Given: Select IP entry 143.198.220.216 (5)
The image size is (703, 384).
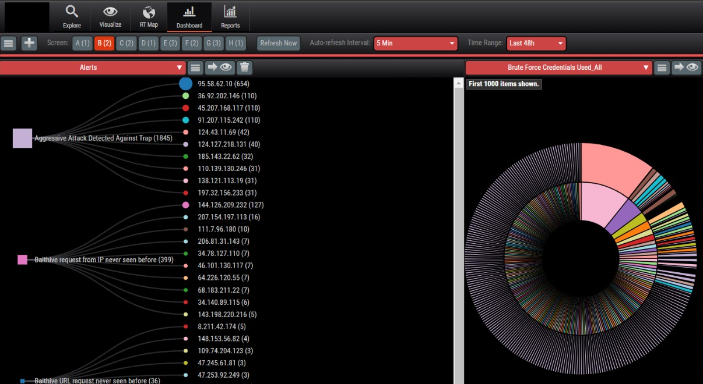Looking at the screenshot, I should tap(227, 314).
